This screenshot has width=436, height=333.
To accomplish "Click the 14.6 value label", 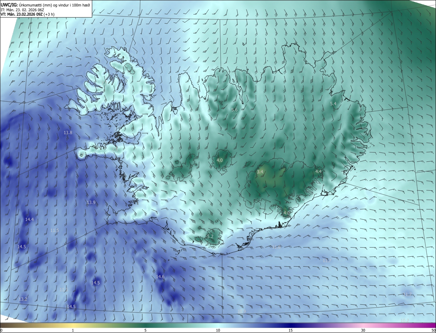I will tap(160, 277).
